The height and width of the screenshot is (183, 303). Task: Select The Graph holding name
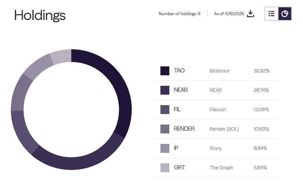click(x=221, y=168)
